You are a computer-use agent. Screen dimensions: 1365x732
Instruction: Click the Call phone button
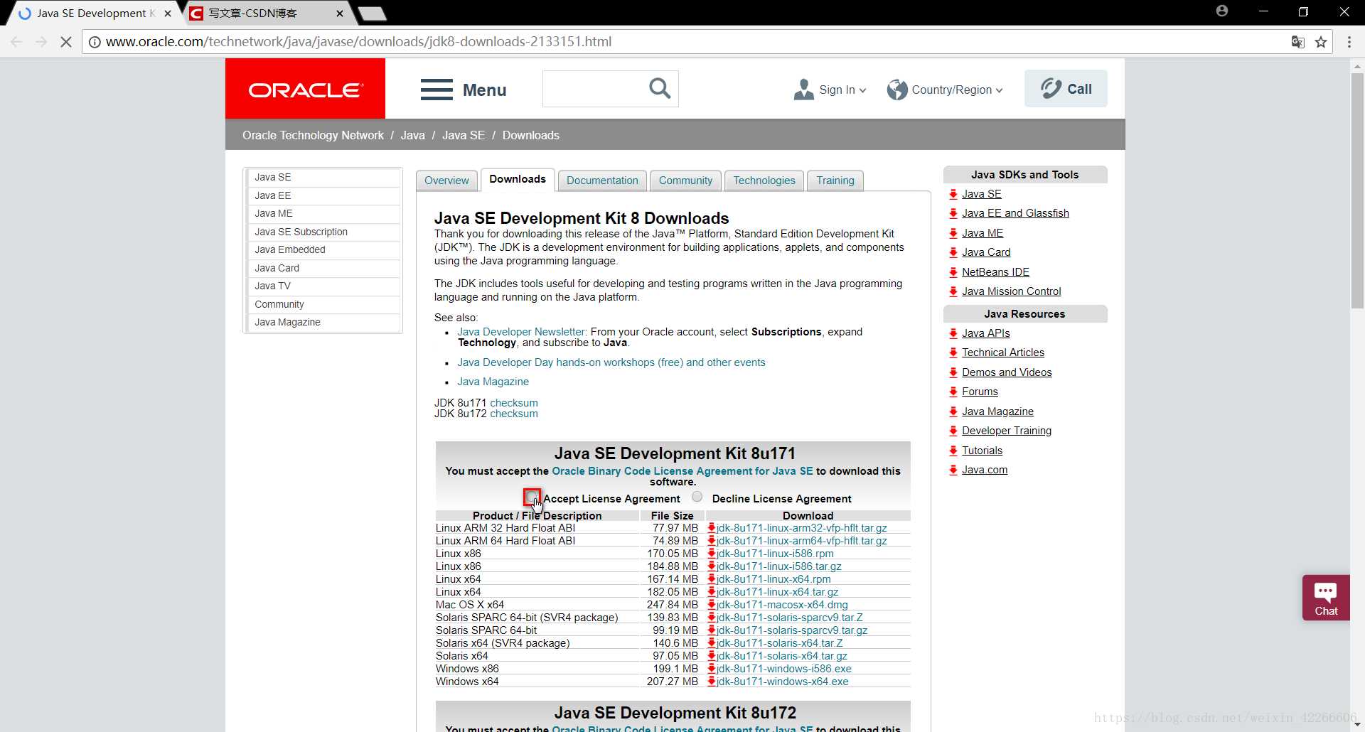[1066, 89]
